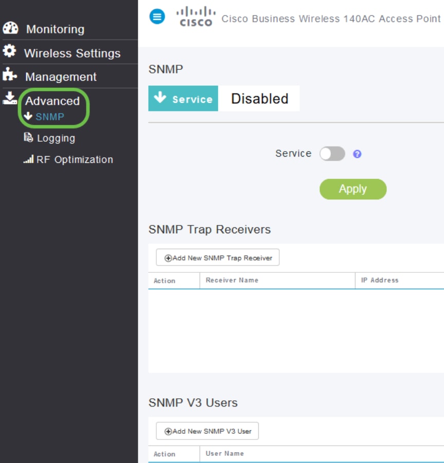The width and height of the screenshot is (444, 463).
Task: Open the Logging submenu item
Action: tap(56, 138)
